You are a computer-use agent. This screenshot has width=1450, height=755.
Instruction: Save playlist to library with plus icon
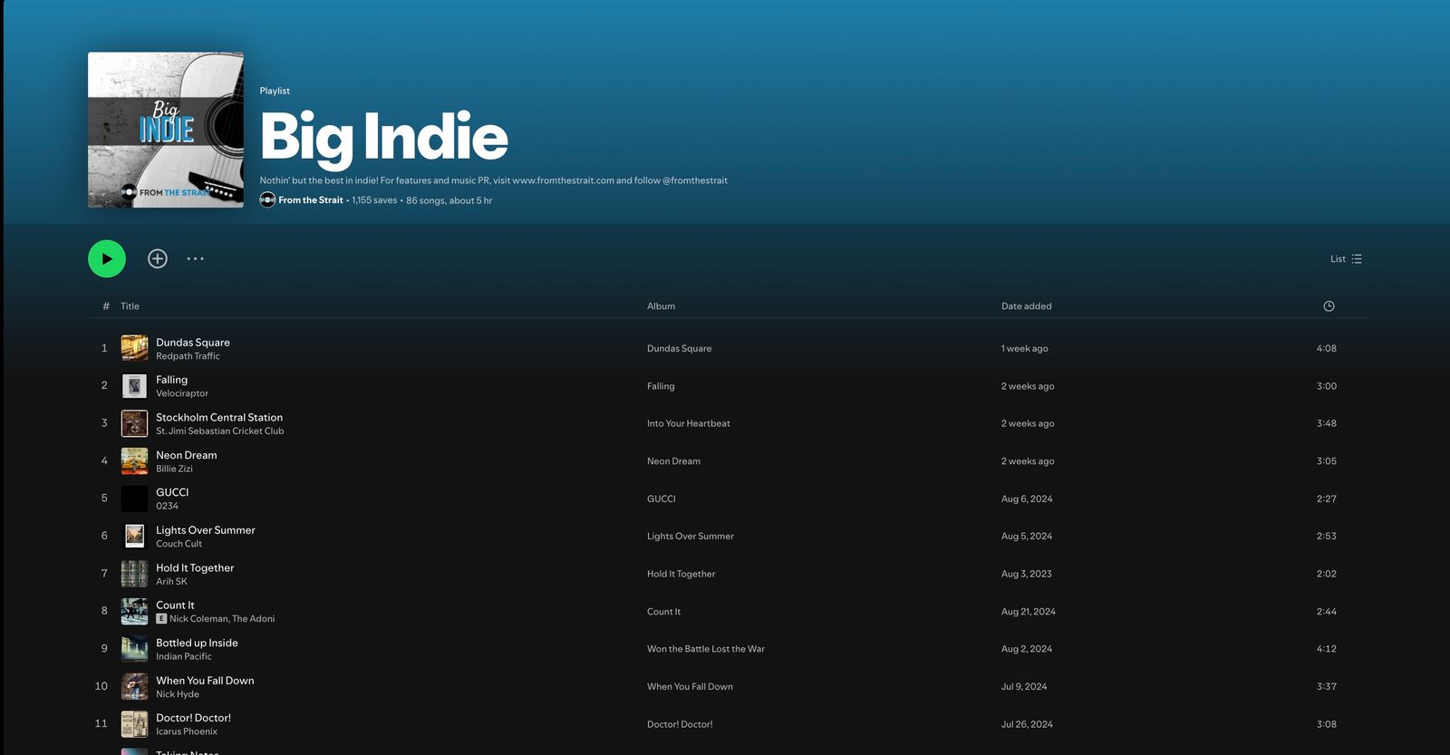tap(158, 259)
